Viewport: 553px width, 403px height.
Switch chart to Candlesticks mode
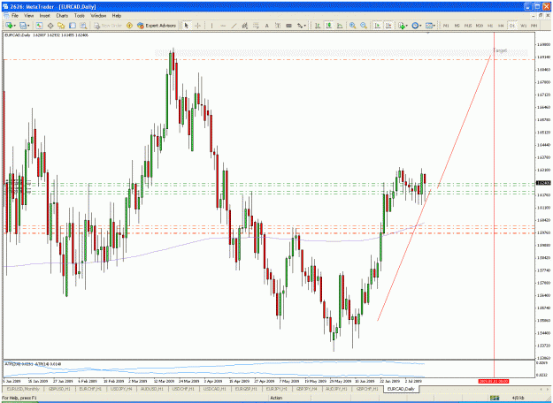pos(328,26)
